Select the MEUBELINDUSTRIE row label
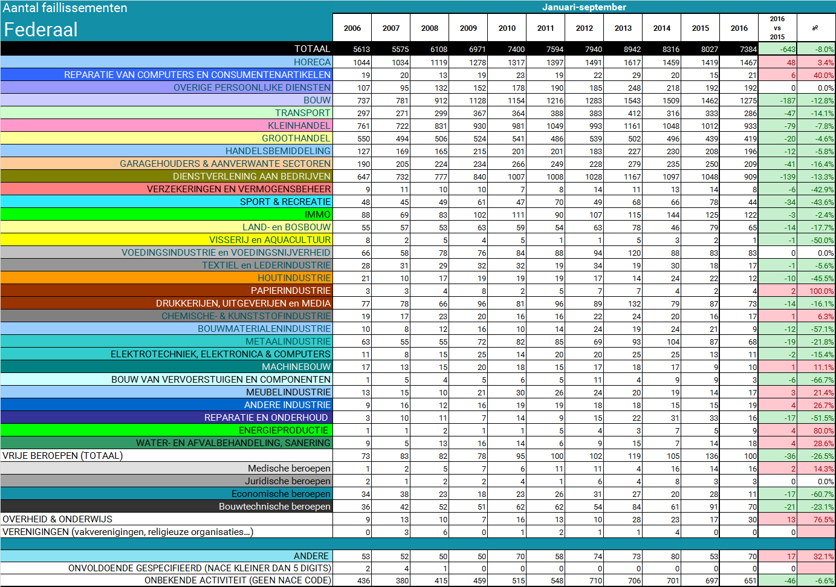 288,392
